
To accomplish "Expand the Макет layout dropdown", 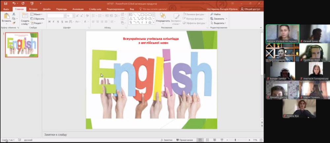I will [36, 14].
